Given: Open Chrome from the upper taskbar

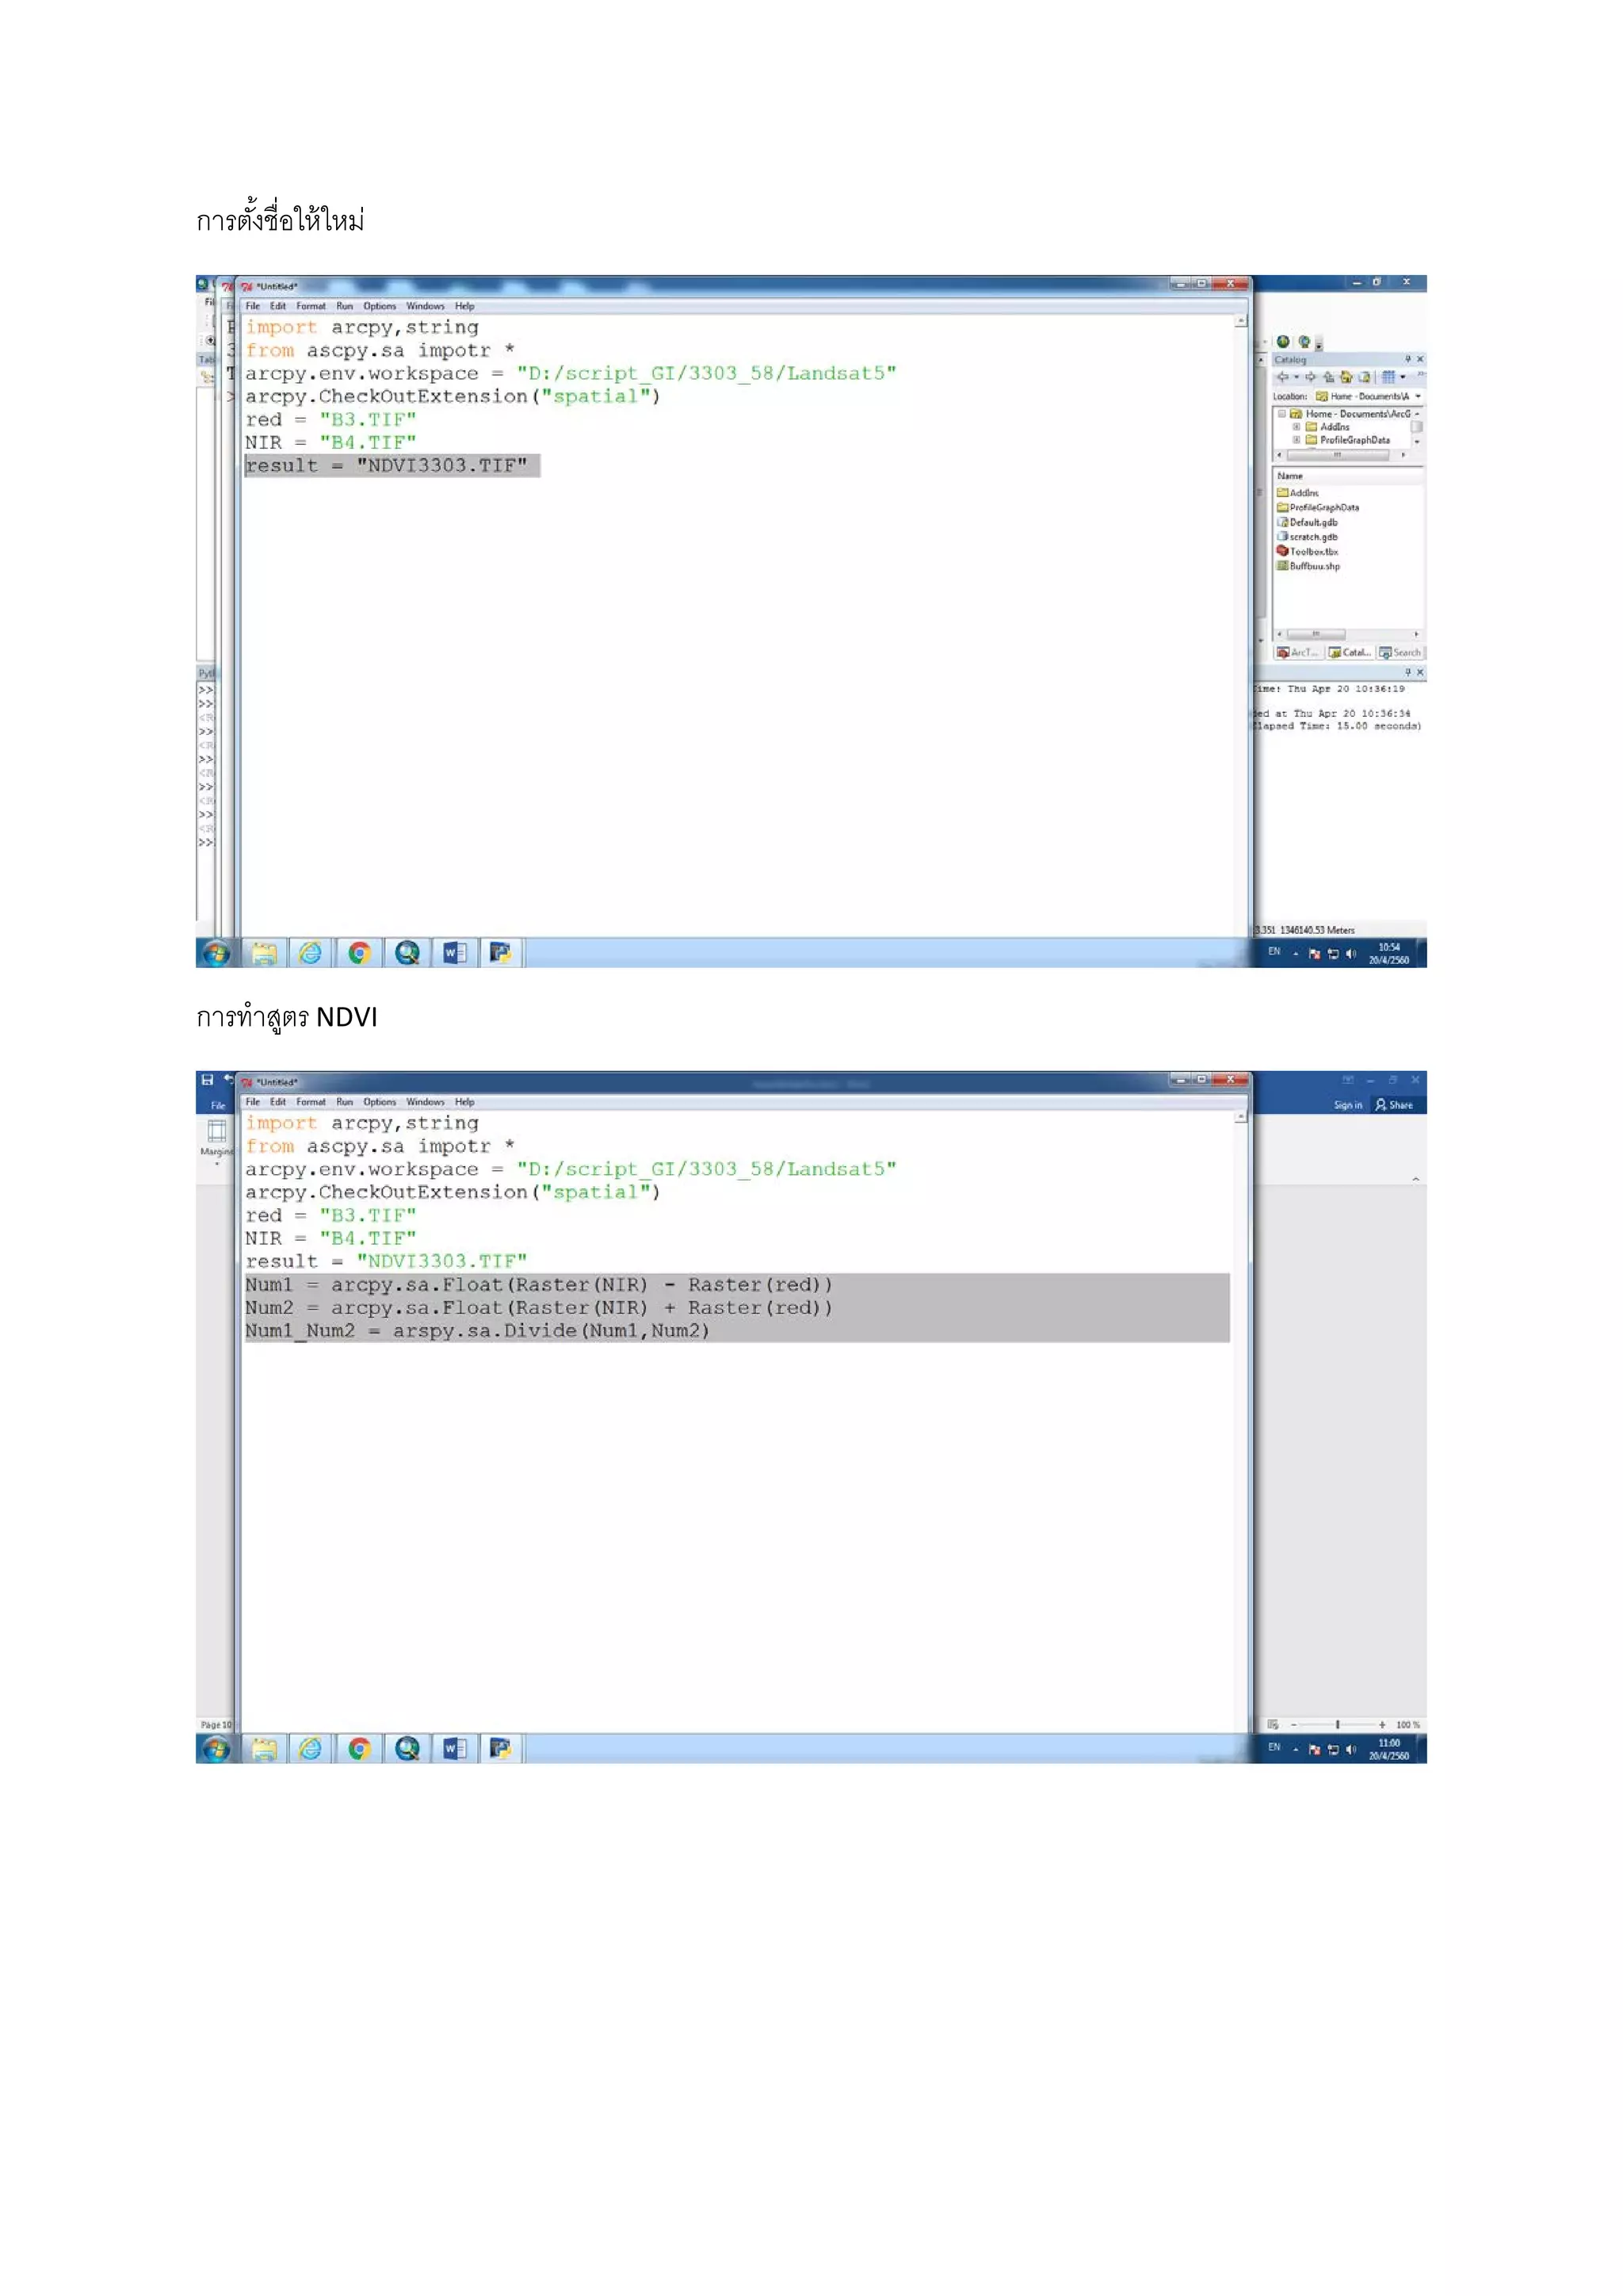Looking at the screenshot, I should [360, 953].
